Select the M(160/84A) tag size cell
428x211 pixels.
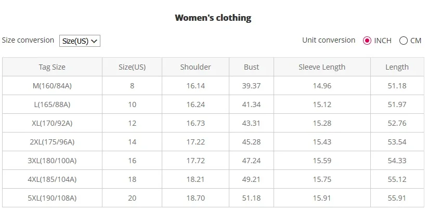coord(52,86)
